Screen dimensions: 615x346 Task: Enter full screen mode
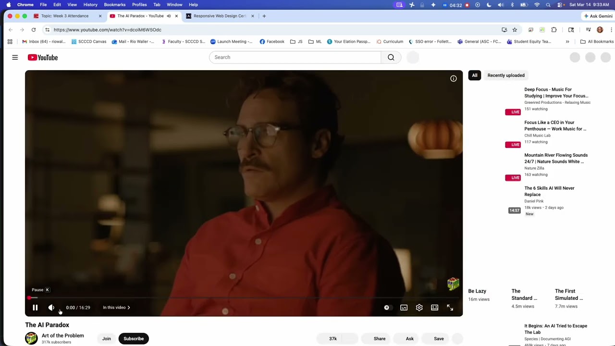coord(450,308)
